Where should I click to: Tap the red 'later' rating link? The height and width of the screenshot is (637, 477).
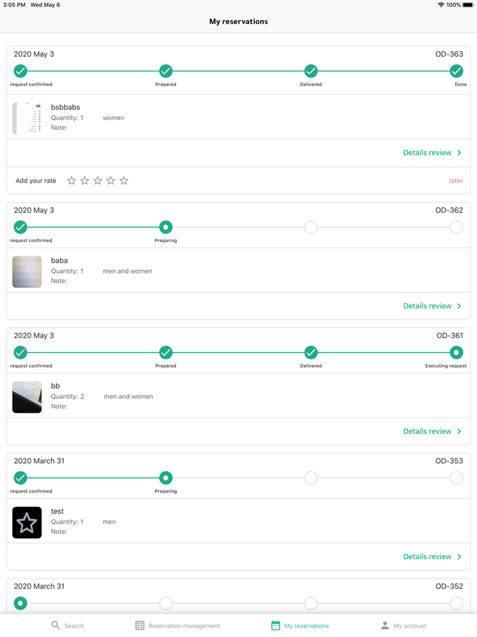[456, 181]
